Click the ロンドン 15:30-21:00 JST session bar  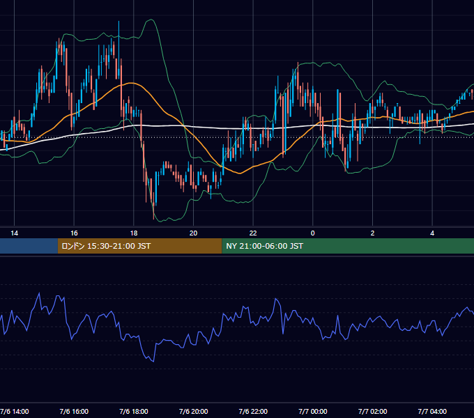[139, 246]
